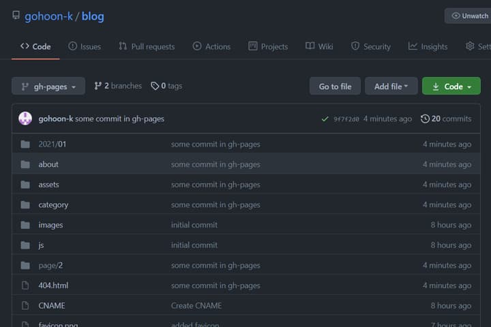Expand the green Code download dropdown
Viewport: 491px width, 327px height.
click(x=451, y=86)
